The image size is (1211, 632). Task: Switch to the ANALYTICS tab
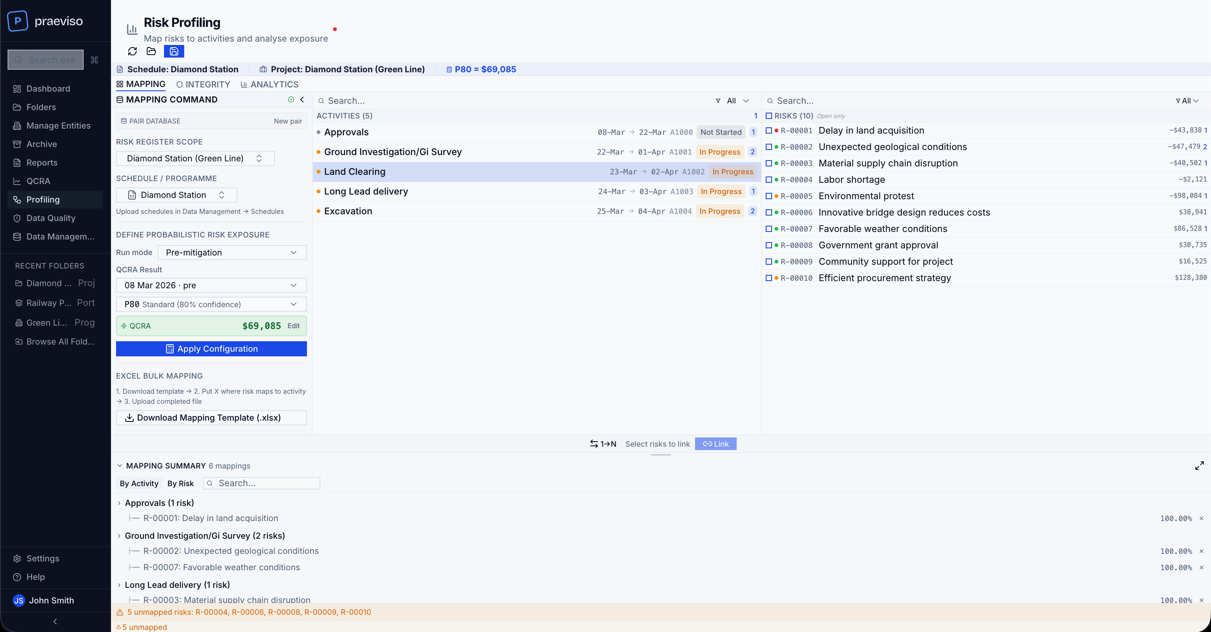[270, 84]
